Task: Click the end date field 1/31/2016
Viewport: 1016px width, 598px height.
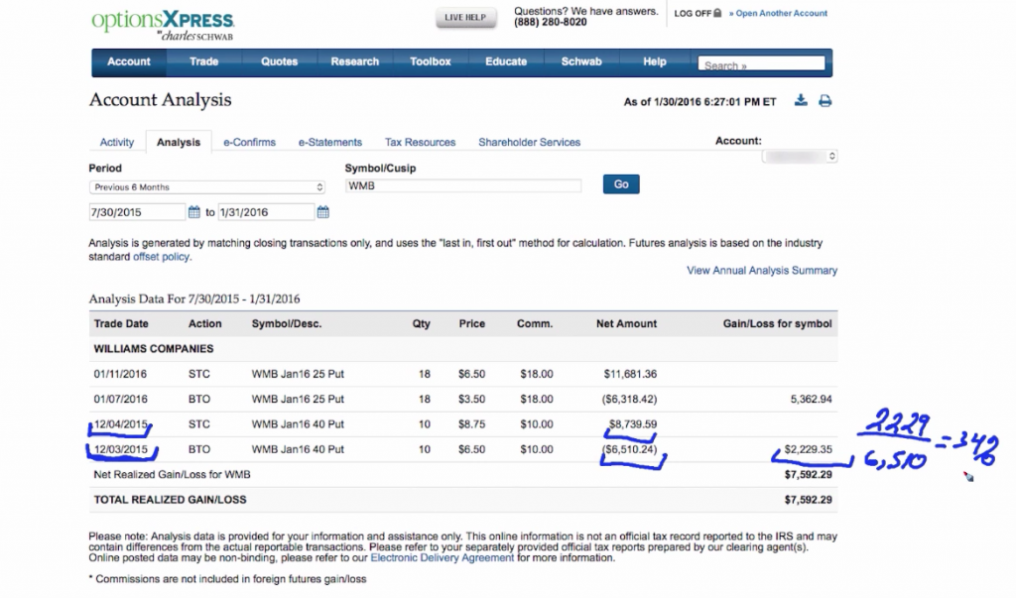Action: pos(266,212)
